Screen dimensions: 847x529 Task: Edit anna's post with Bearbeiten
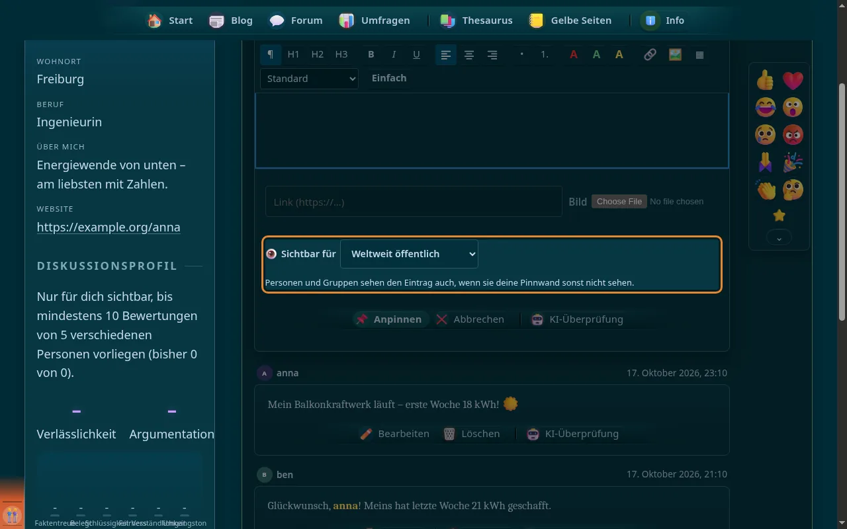pyautogui.click(x=394, y=434)
